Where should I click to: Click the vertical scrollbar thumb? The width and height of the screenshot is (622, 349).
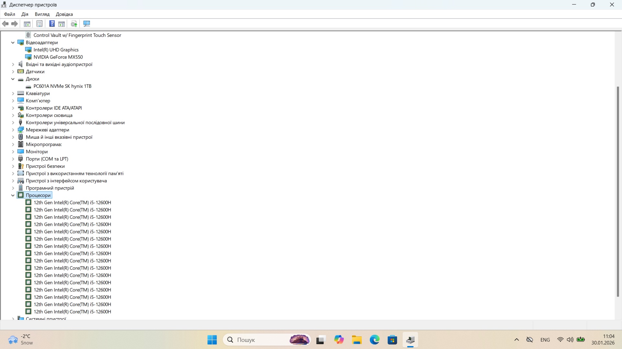(x=618, y=191)
